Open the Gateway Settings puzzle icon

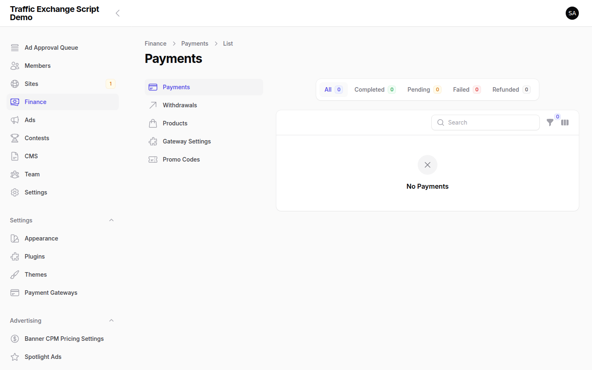[x=153, y=141]
